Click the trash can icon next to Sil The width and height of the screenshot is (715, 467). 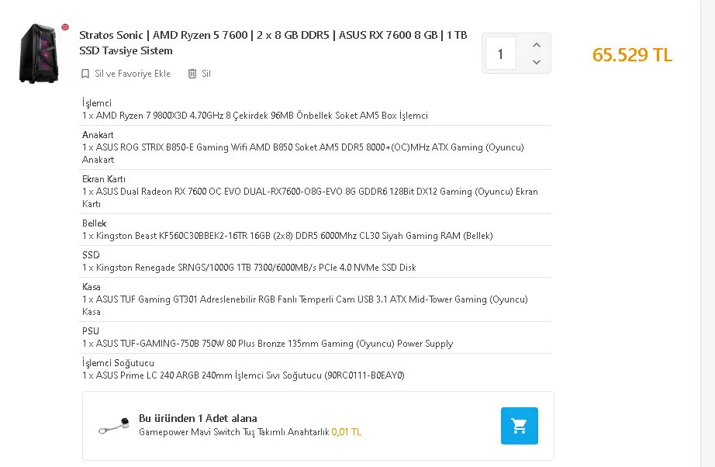point(192,74)
